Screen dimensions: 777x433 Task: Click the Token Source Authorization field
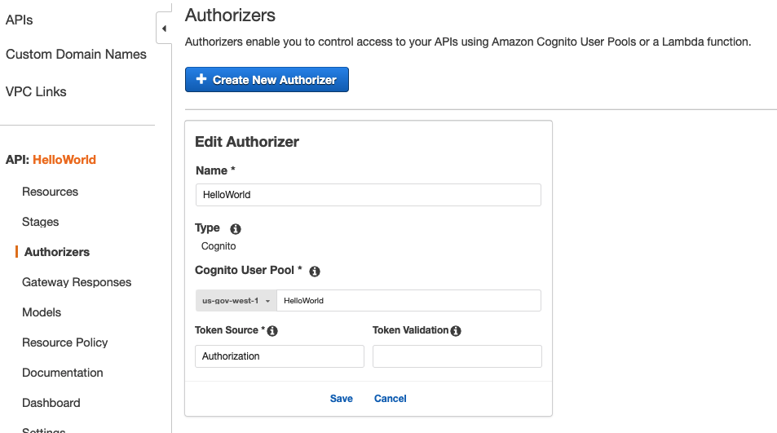(x=280, y=356)
